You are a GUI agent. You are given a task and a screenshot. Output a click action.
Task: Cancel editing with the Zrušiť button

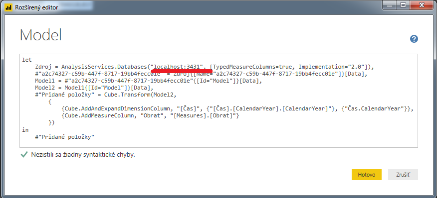(403, 175)
